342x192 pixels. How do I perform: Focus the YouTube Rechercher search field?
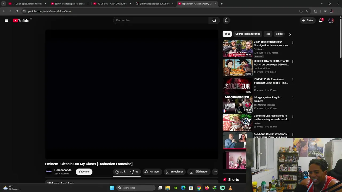161,21
